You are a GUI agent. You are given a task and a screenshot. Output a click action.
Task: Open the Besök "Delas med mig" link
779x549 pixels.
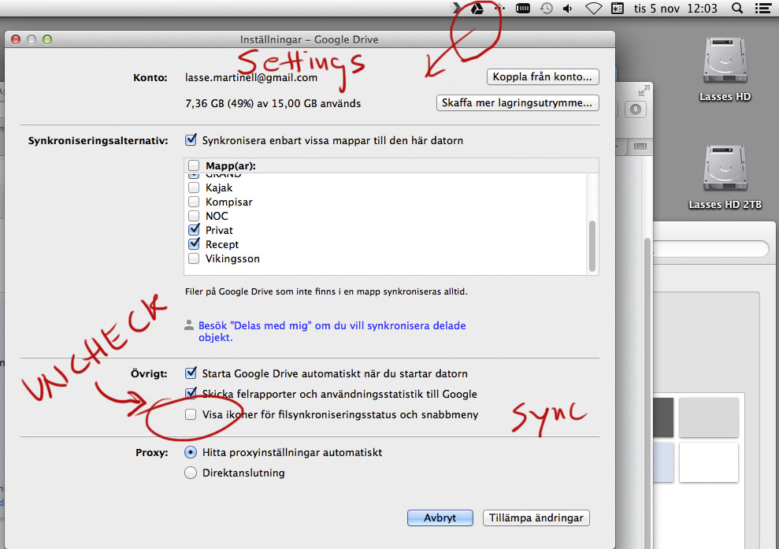(332, 332)
